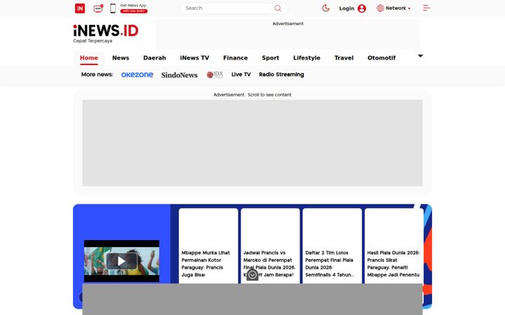Click the search magnifier icon
The height and width of the screenshot is (315, 505).
click(x=278, y=8)
